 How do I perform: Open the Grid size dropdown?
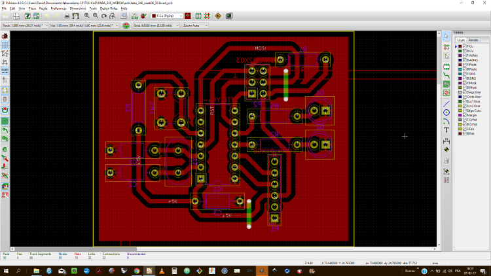[156, 26]
